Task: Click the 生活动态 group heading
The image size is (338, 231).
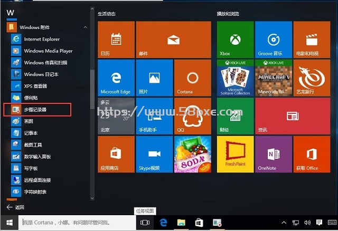Action: [x=107, y=14]
